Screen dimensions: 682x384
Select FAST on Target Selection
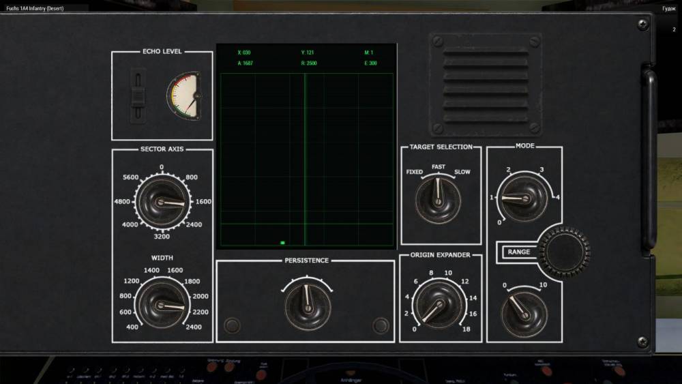[439, 166]
